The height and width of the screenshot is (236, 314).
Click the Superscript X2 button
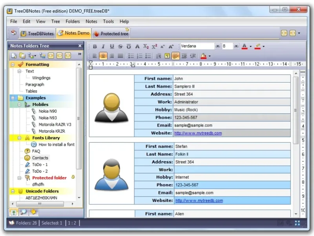[154, 46]
